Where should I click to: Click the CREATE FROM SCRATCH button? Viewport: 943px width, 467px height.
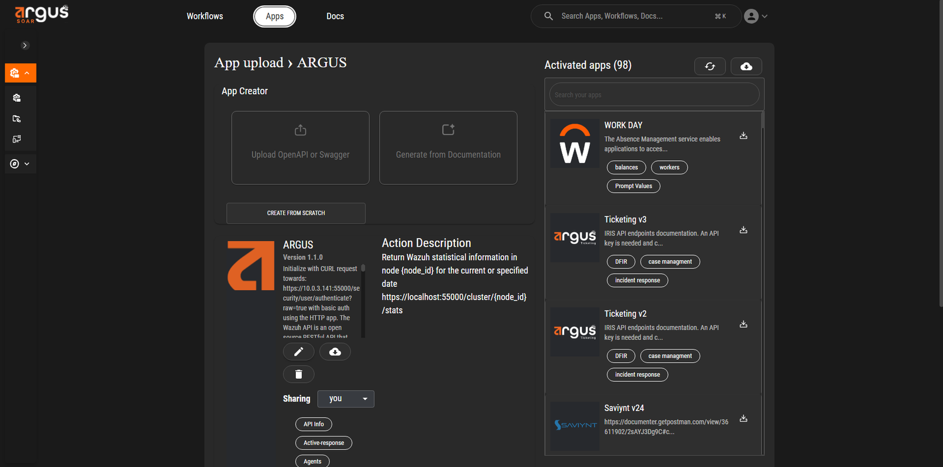point(296,213)
